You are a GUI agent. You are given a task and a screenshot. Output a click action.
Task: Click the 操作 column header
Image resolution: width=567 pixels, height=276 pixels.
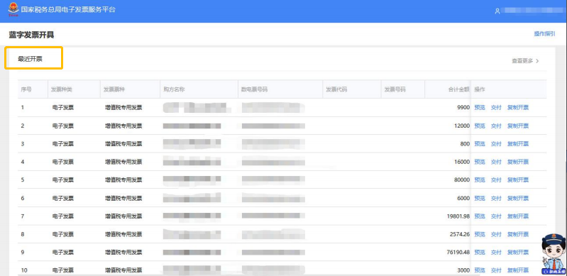[x=480, y=89]
